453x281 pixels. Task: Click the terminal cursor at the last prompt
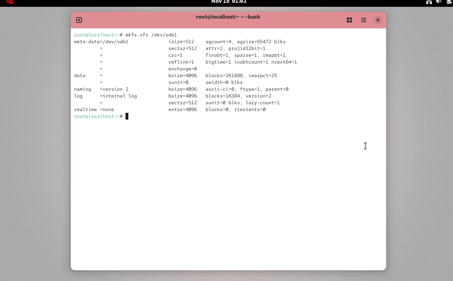127,116
